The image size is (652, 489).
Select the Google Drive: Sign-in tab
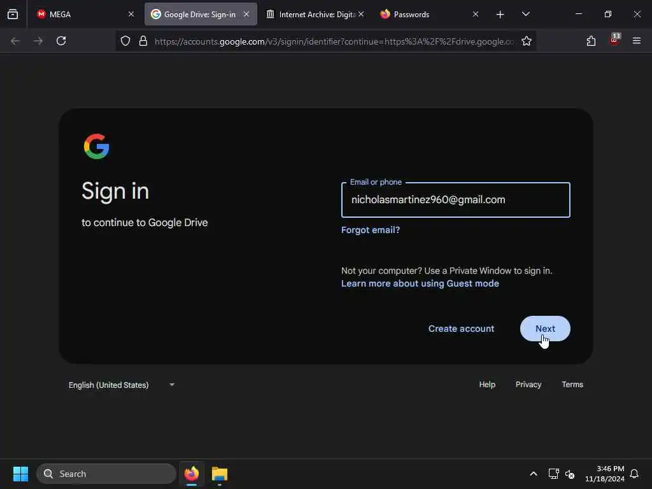201,14
